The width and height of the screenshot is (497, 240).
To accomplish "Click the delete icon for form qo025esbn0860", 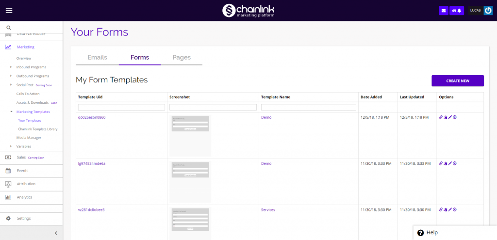I will coord(454,117).
